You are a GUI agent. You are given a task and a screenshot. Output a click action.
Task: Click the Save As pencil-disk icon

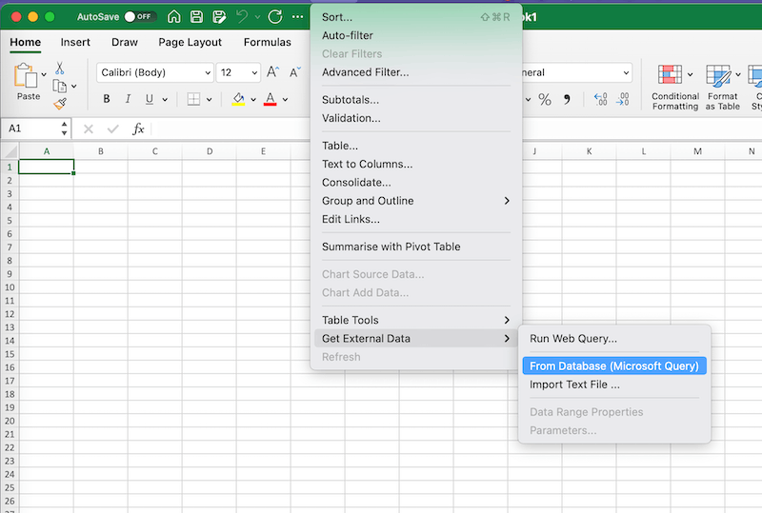pos(219,17)
